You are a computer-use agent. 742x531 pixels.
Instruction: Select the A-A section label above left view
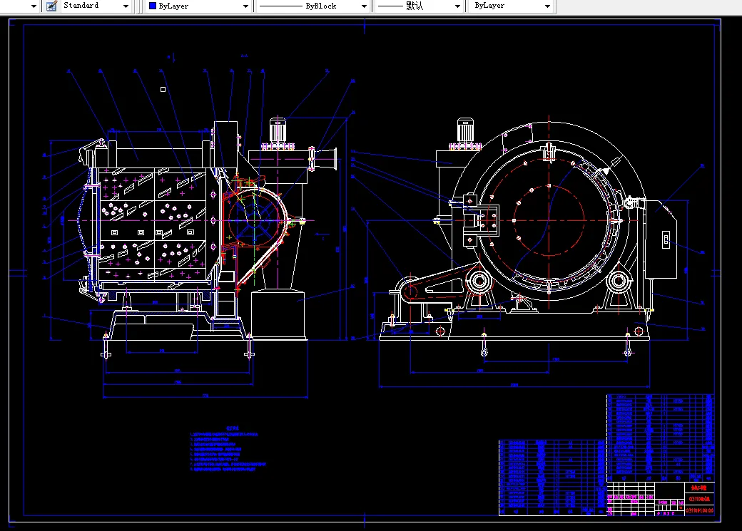[x=244, y=56]
